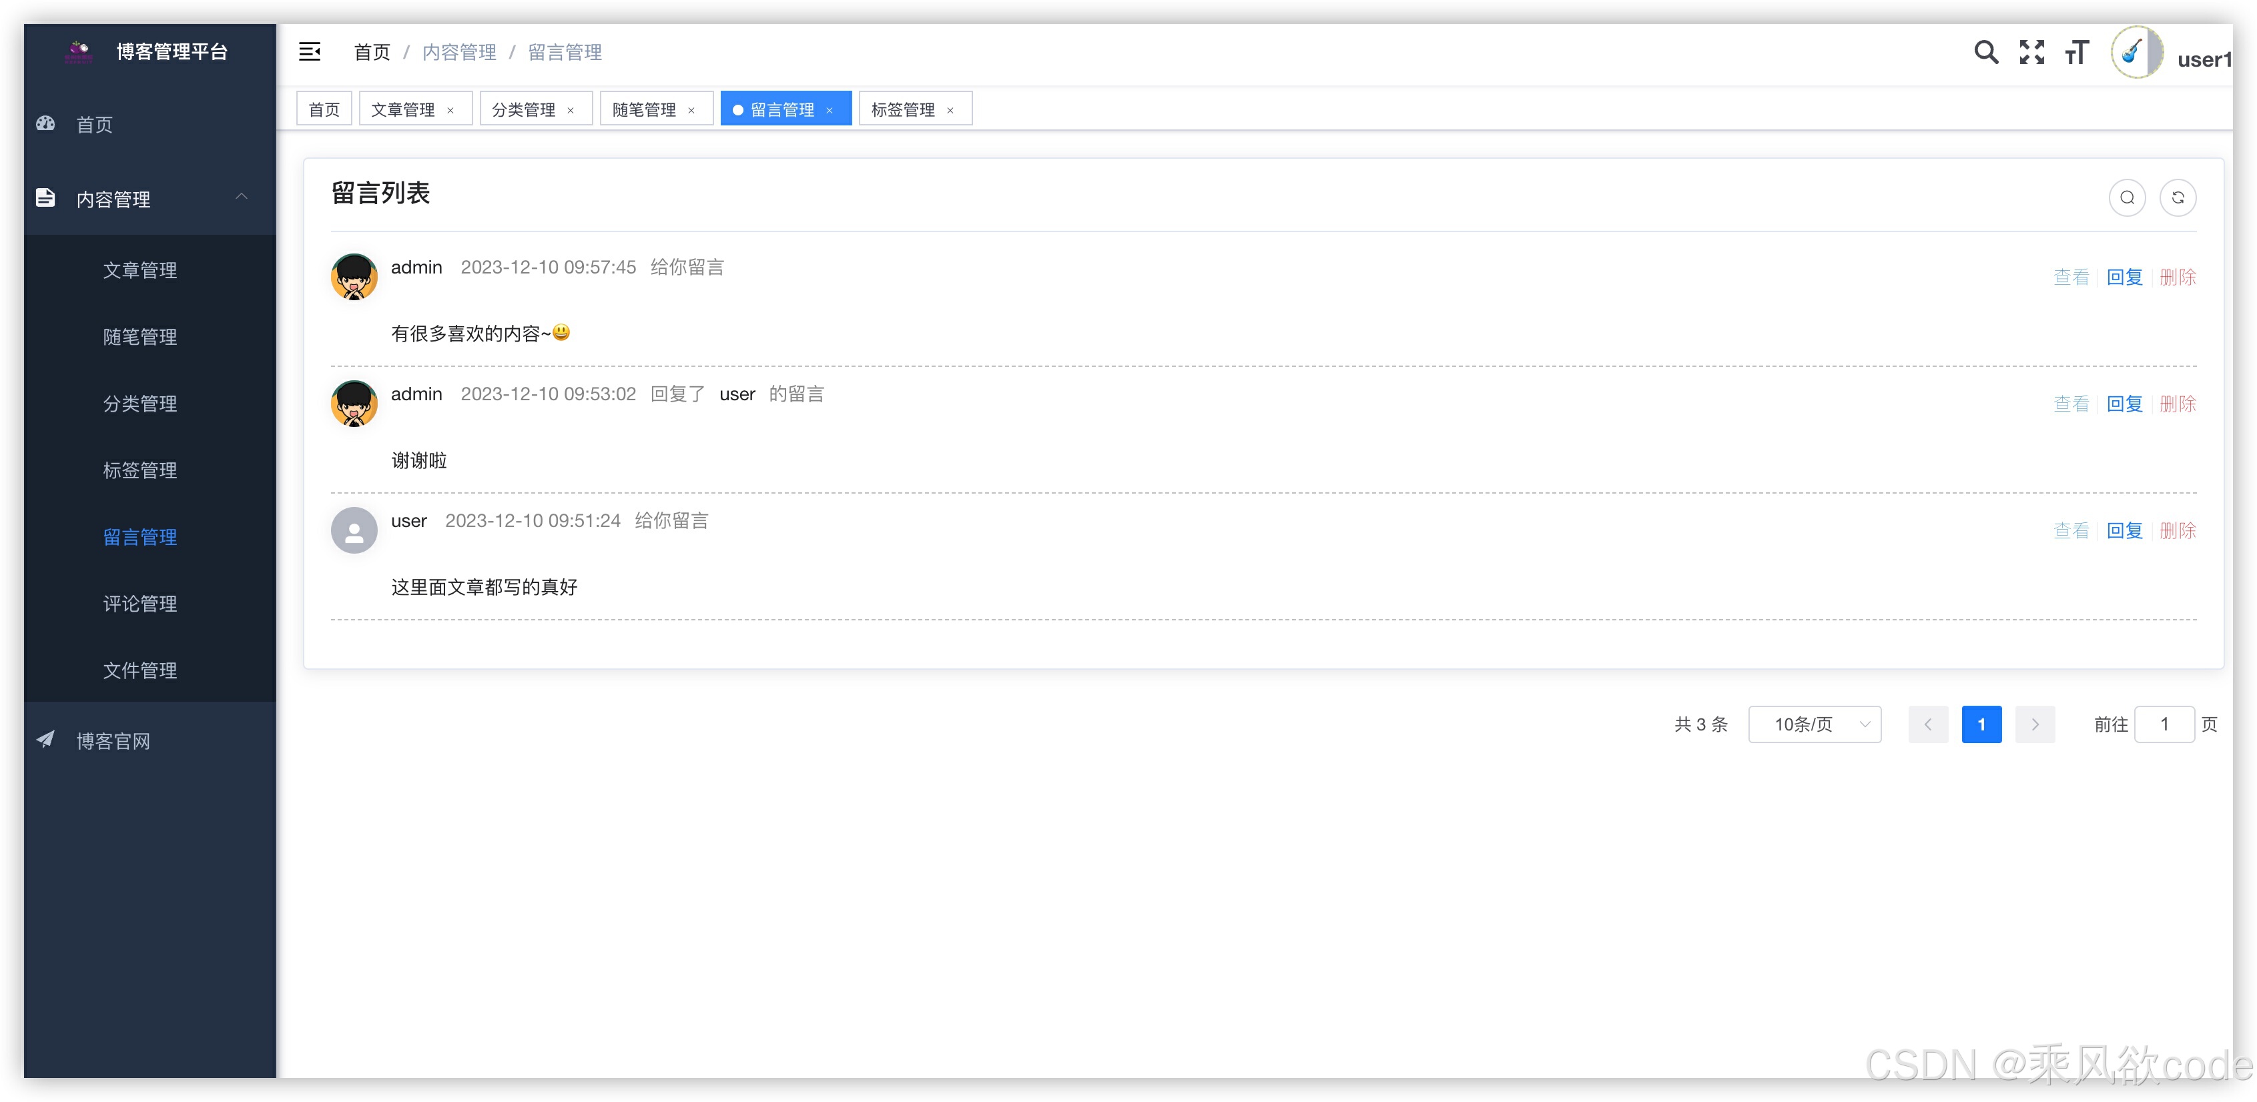The image size is (2257, 1102).
Task: Collapse the sidebar with hamburger icon
Action: [x=309, y=51]
